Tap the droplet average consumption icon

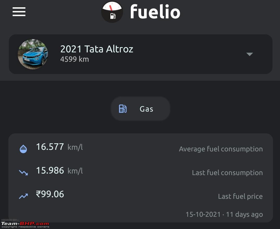[23, 149]
